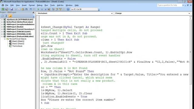Click the View Microsoft Excel toolbar icon

(x=3, y=9)
